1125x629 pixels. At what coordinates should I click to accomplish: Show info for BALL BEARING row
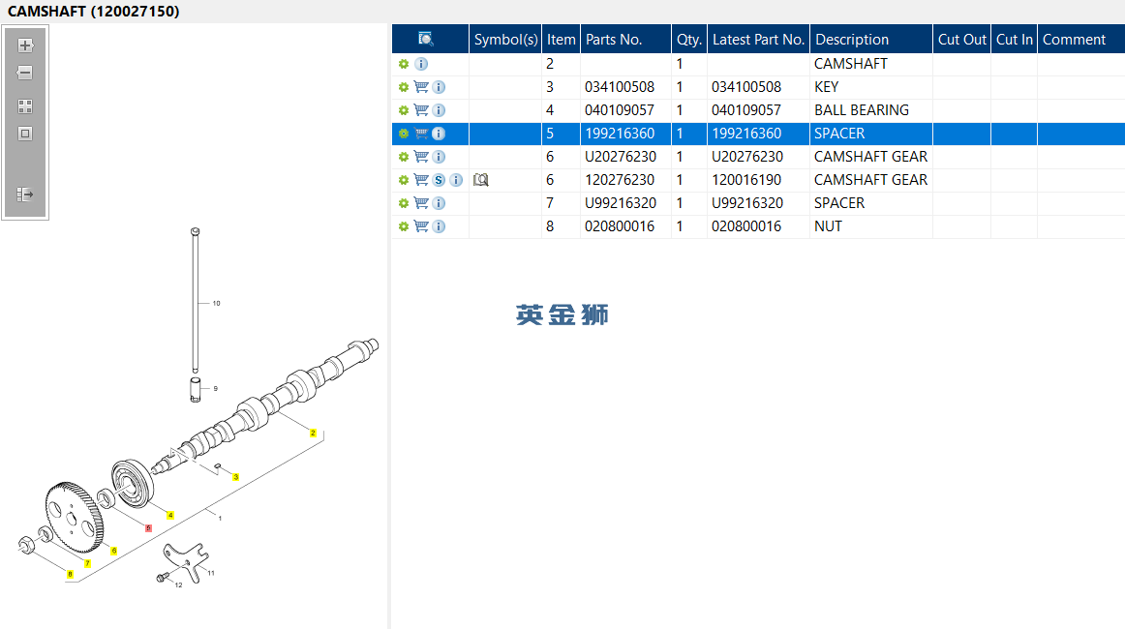click(440, 110)
